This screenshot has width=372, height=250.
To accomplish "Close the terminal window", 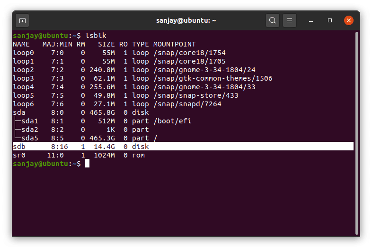I will pos(349,20).
